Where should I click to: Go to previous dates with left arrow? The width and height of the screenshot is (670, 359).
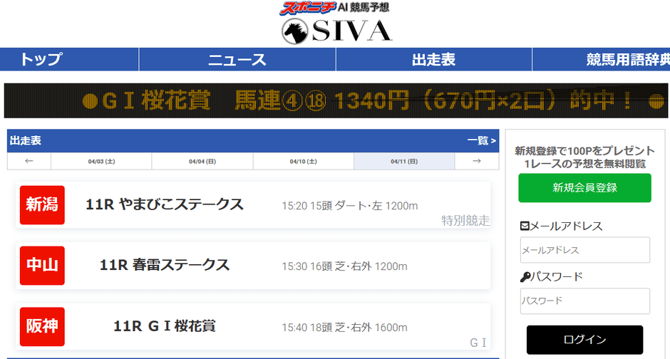tap(29, 162)
